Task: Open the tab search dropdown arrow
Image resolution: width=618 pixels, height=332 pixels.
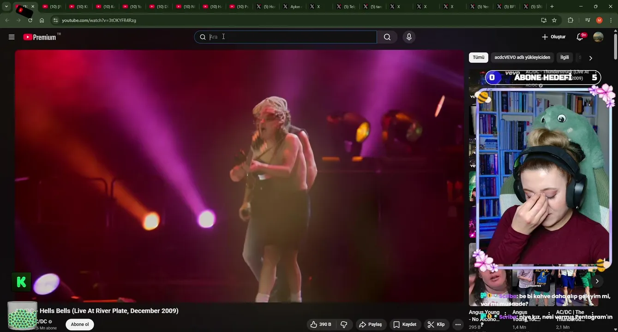Action: coord(6,6)
